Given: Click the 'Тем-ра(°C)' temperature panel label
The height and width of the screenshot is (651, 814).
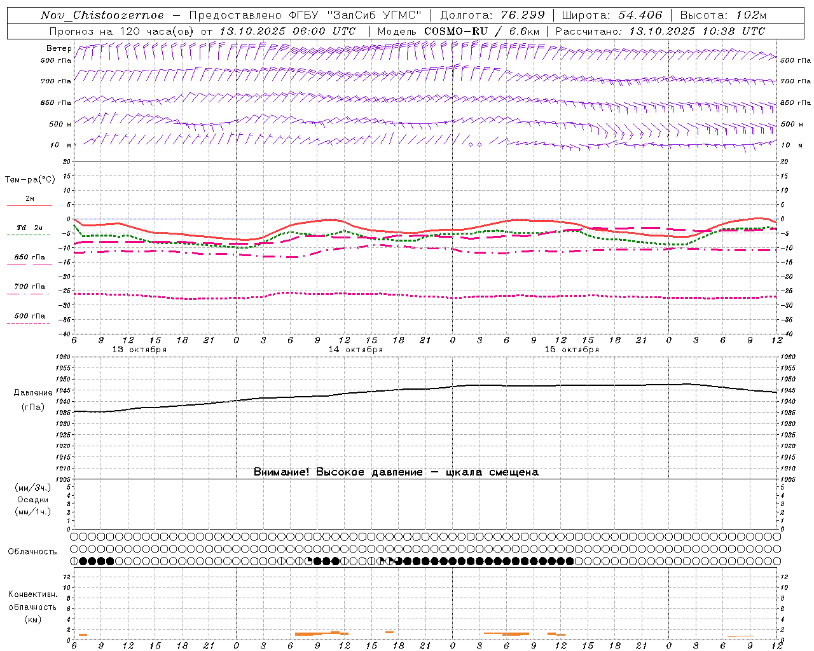Looking at the screenshot, I should click(x=30, y=180).
